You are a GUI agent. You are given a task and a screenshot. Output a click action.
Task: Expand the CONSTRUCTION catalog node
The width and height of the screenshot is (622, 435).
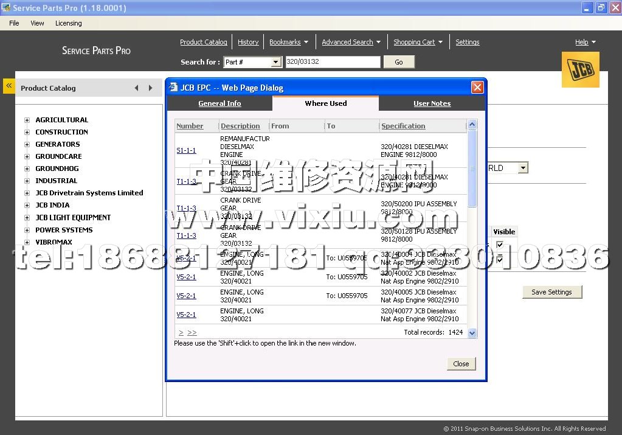pyautogui.click(x=27, y=132)
